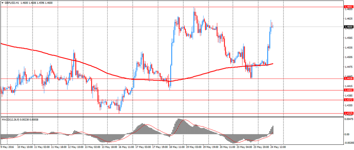Click the 18 May 11:00 time label
Image resolution: width=354 pixels, height=150 pixels.
coord(177,147)
